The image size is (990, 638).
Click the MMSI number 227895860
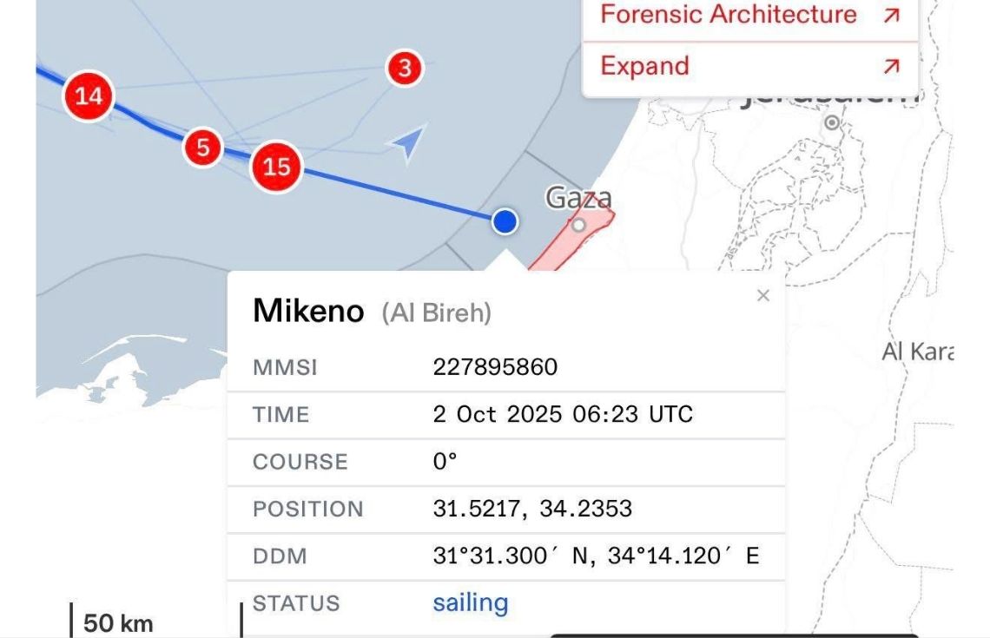tap(495, 367)
